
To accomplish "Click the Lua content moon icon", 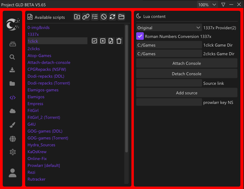I will point(139,16).
